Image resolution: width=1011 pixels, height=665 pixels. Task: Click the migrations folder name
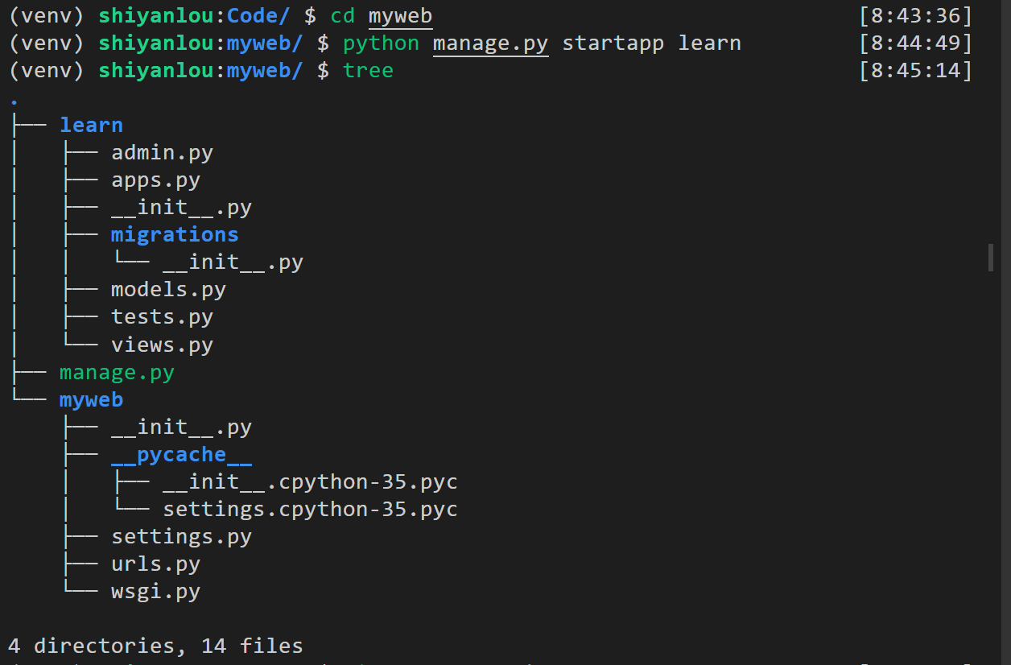[175, 234]
